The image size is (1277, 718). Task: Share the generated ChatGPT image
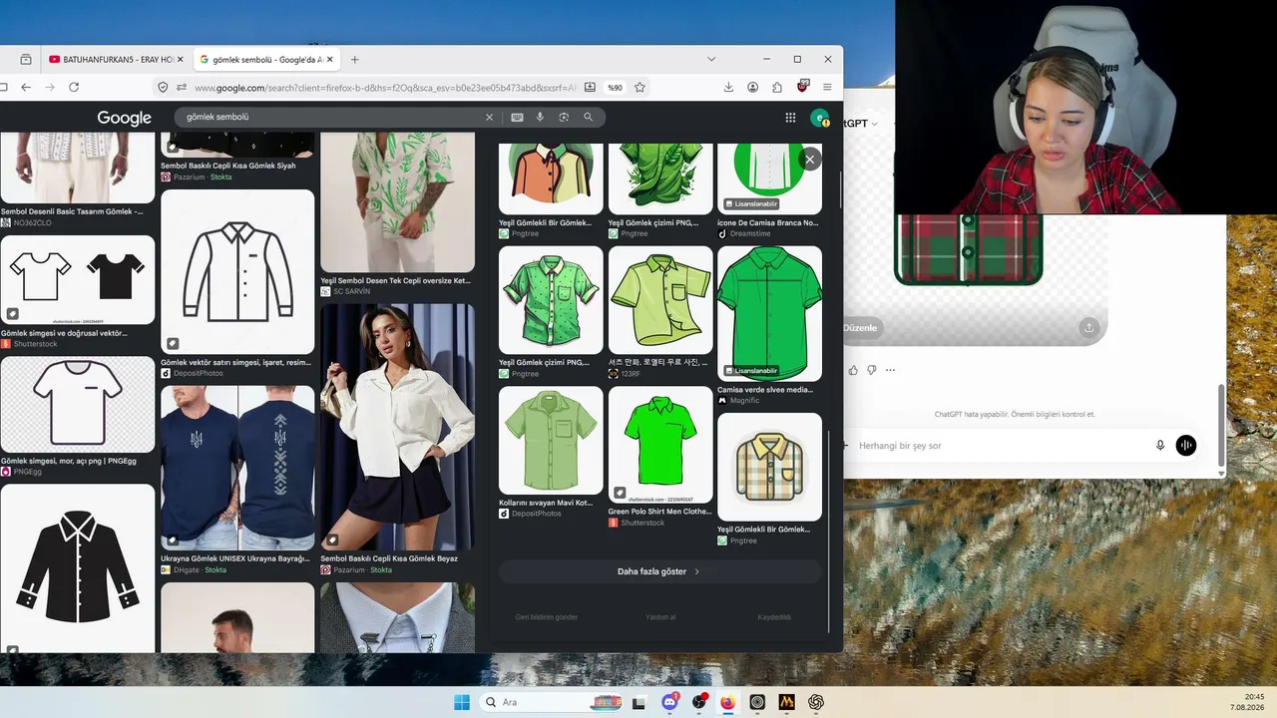tap(1088, 327)
